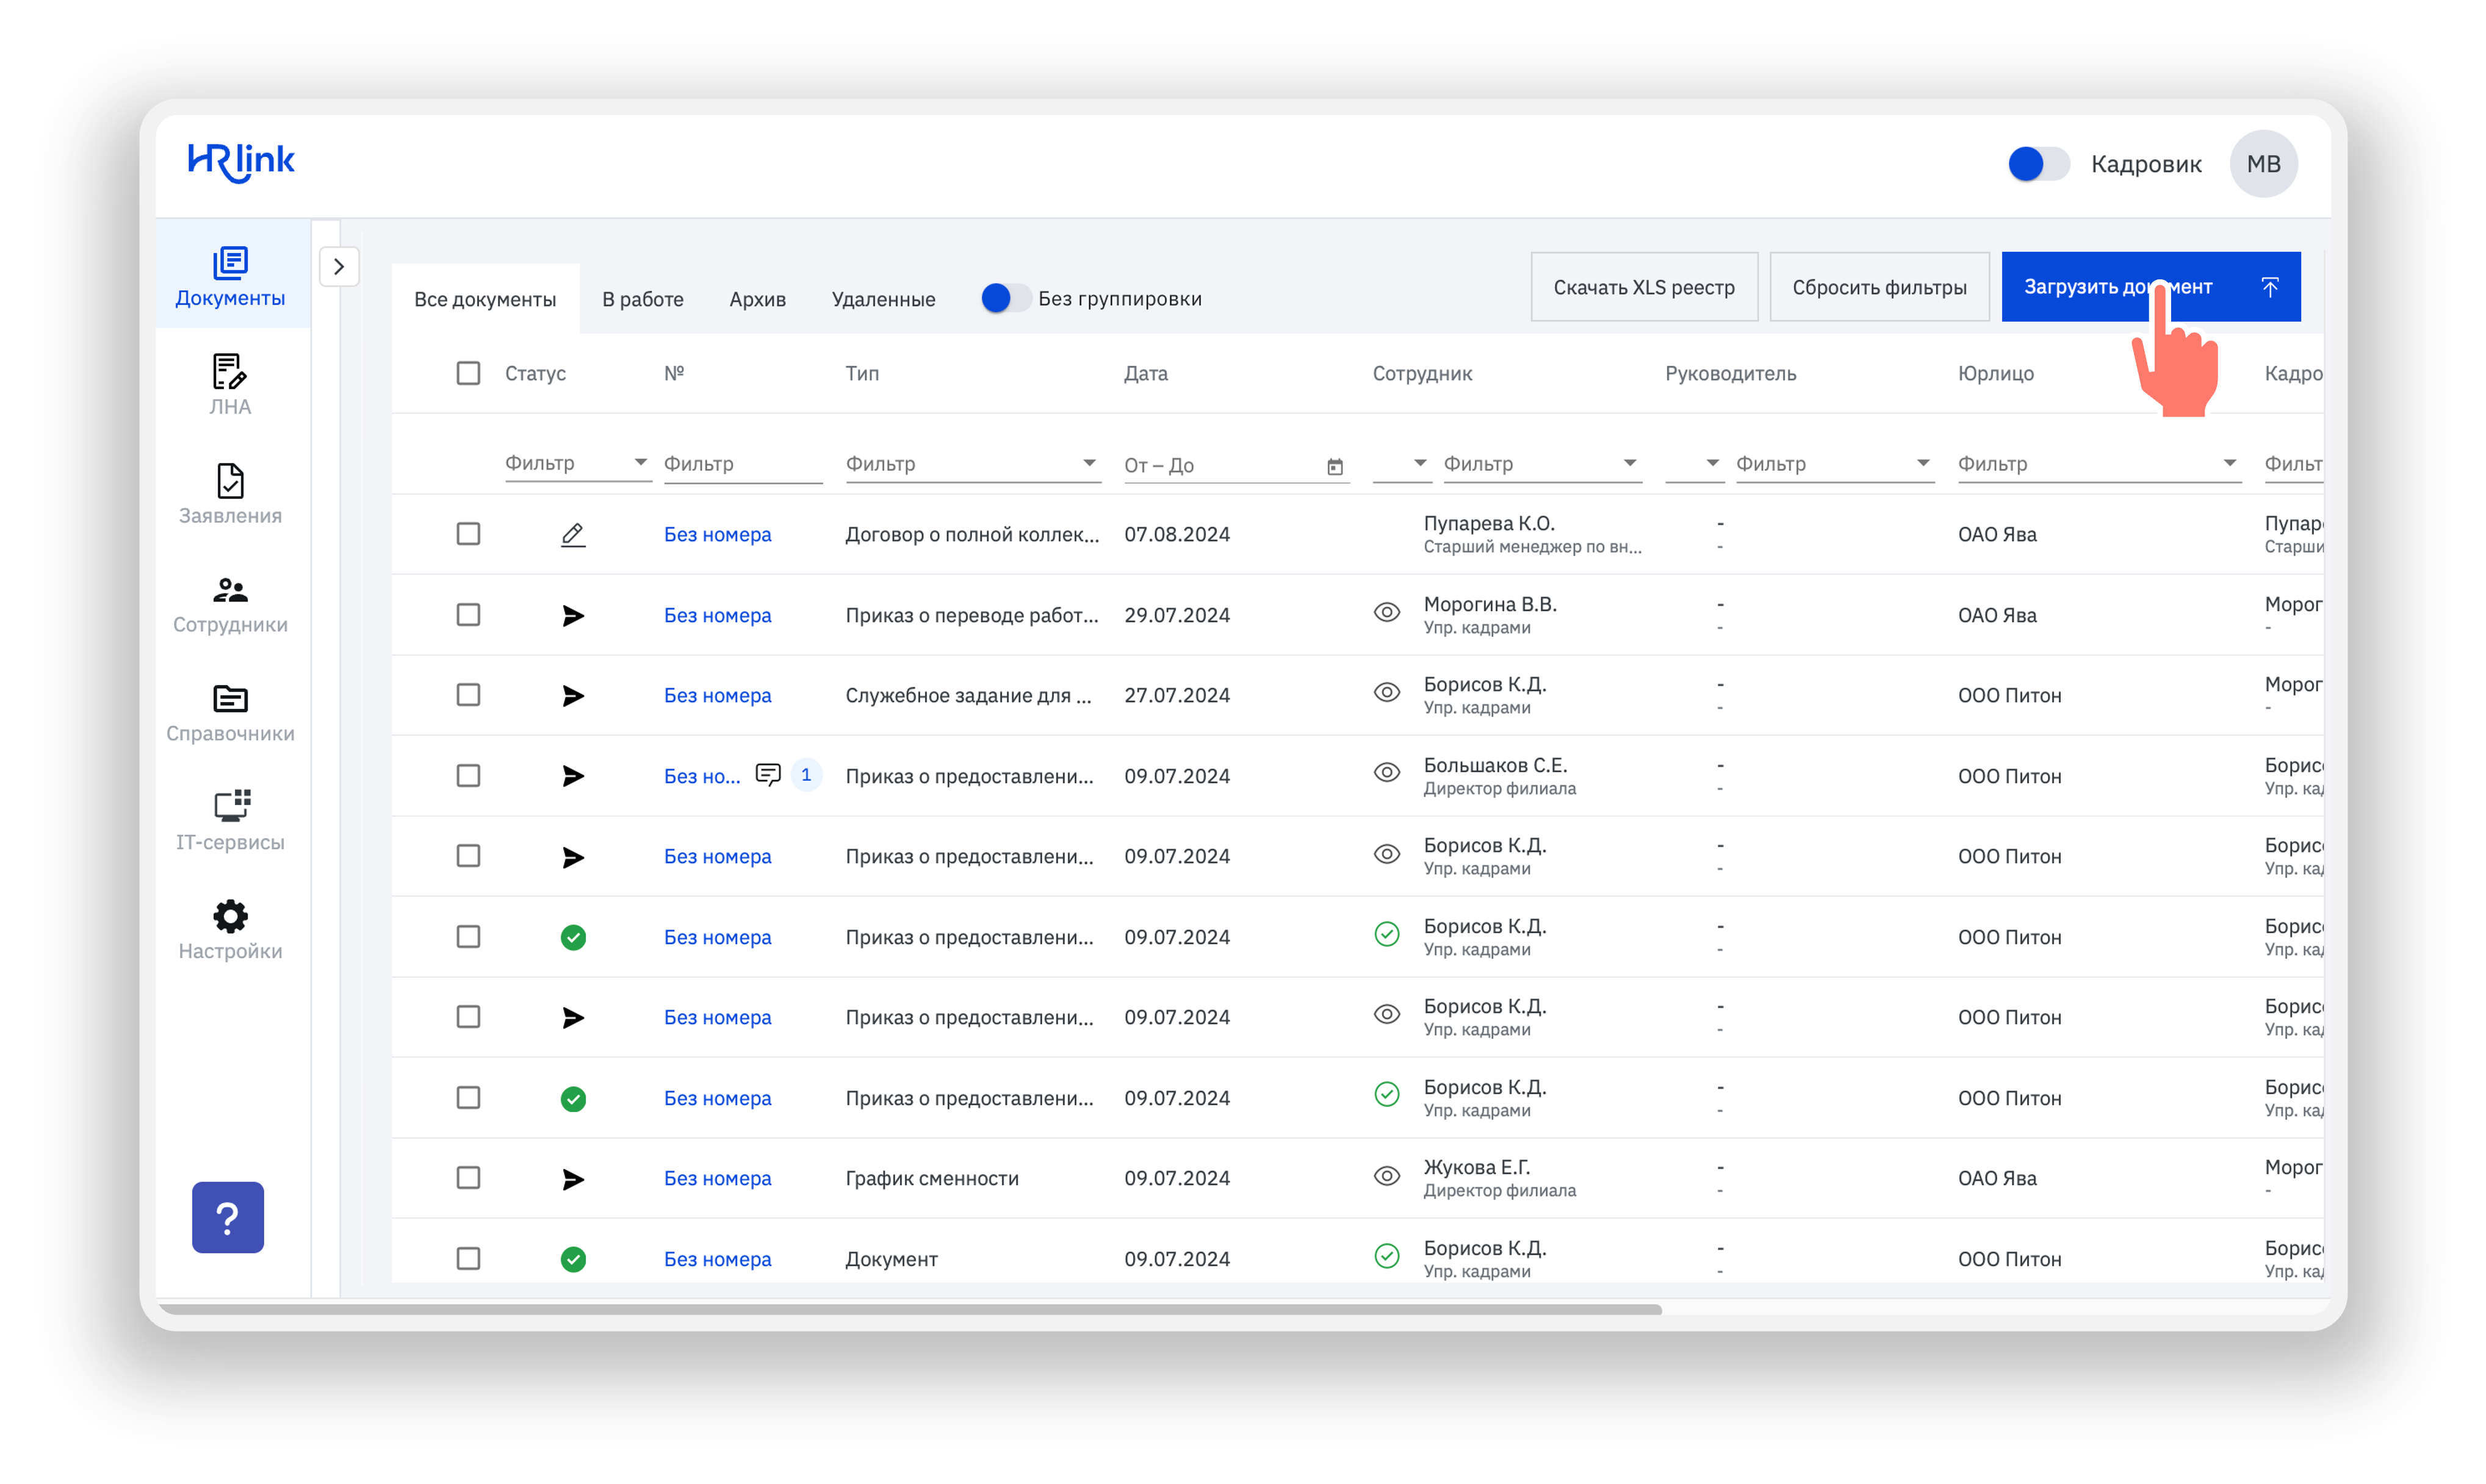Click the eye icon next to Морогина В.В.
Screen dimensions: 2486x1484
(1386, 612)
